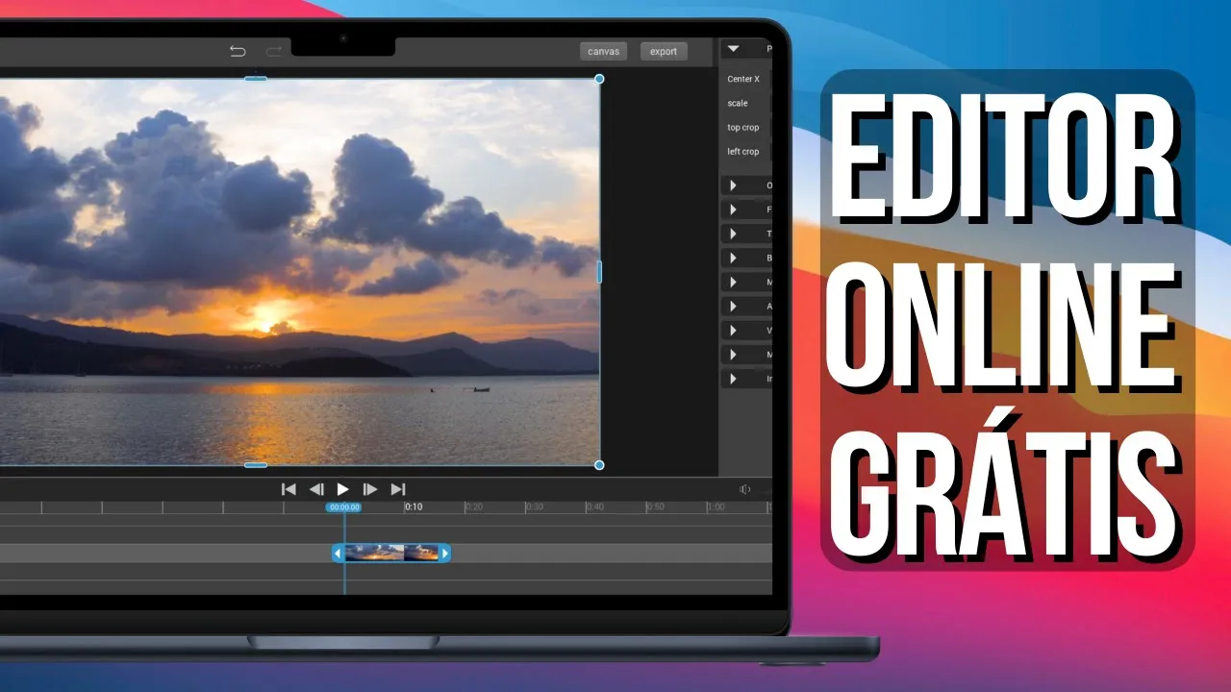The image size is (1231, 692).
Task: Click the undo arrow icon
Action: (238, 51)
